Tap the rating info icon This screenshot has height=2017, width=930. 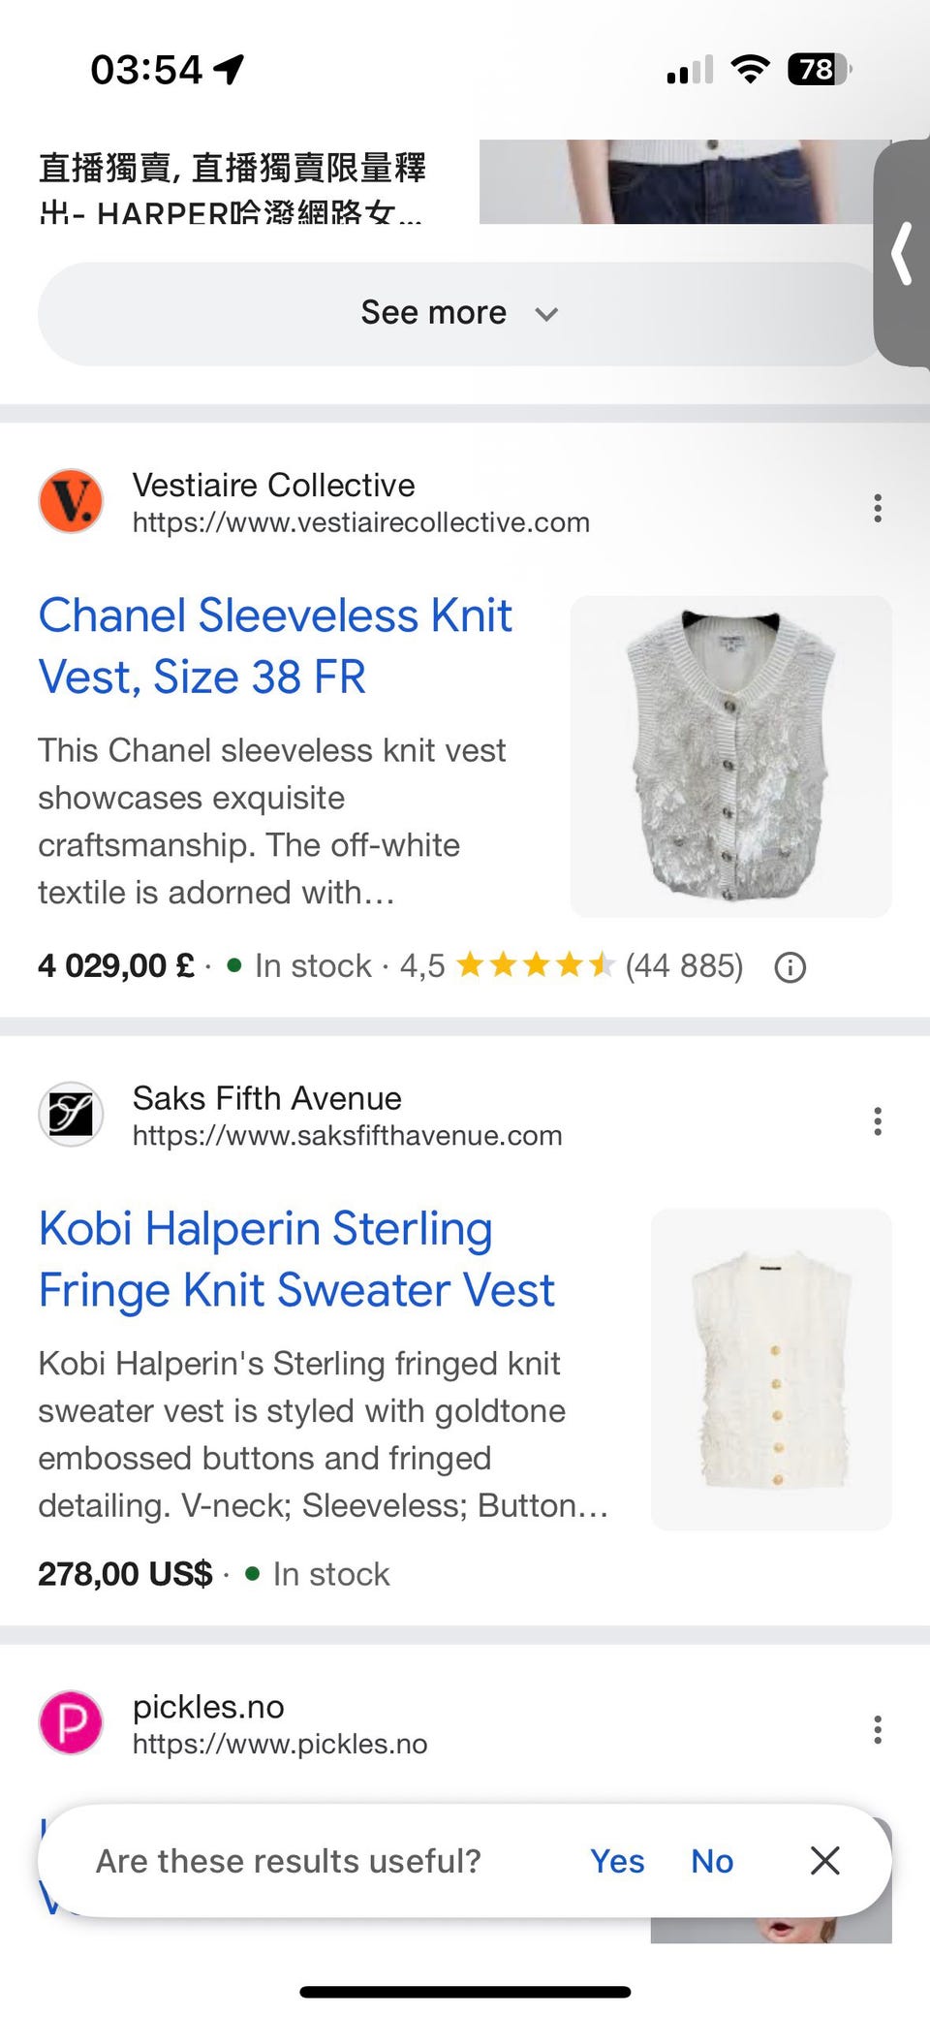(790, 967)
